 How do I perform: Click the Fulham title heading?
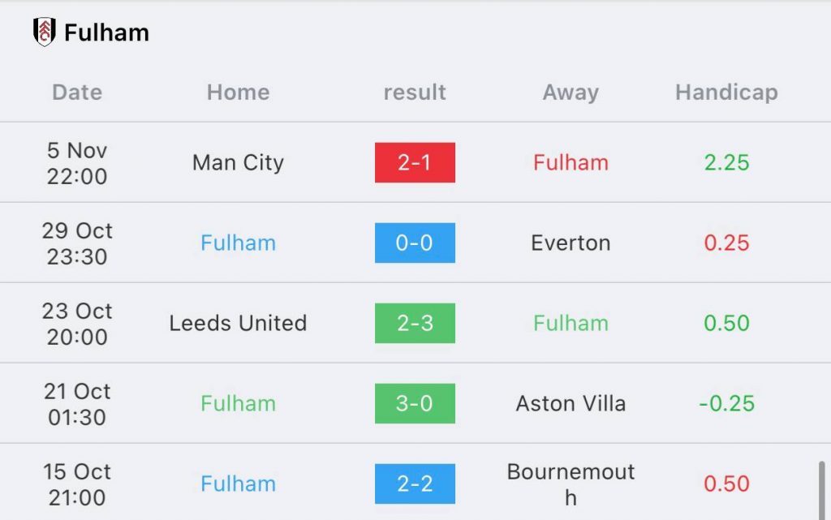(106, 32)
